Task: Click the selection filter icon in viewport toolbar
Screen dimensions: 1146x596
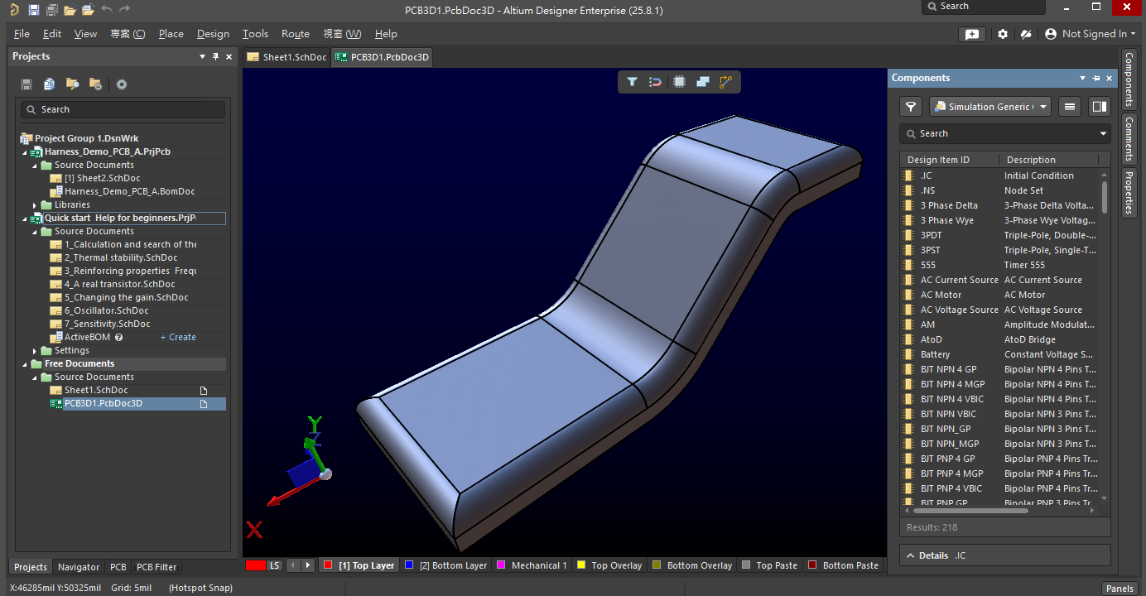Action: (x=632, y=82)
